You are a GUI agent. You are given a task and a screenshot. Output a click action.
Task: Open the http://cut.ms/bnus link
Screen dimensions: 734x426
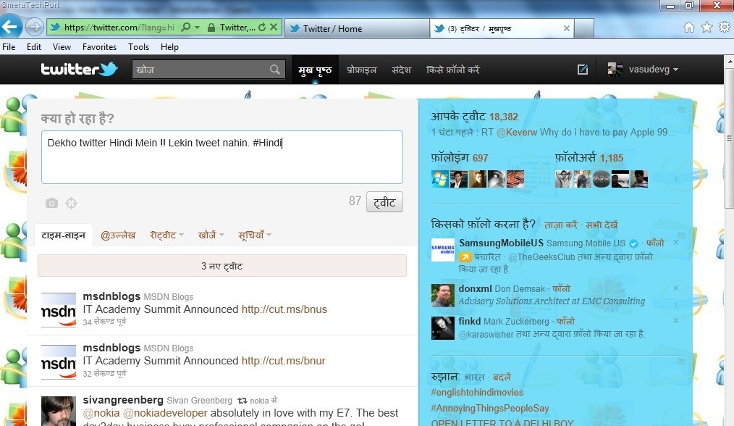pyautogui.click(x=284, y=309)
